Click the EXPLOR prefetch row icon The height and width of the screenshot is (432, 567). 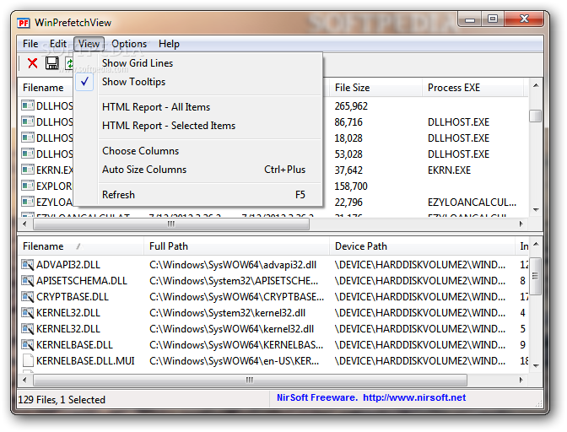point(28,186)
